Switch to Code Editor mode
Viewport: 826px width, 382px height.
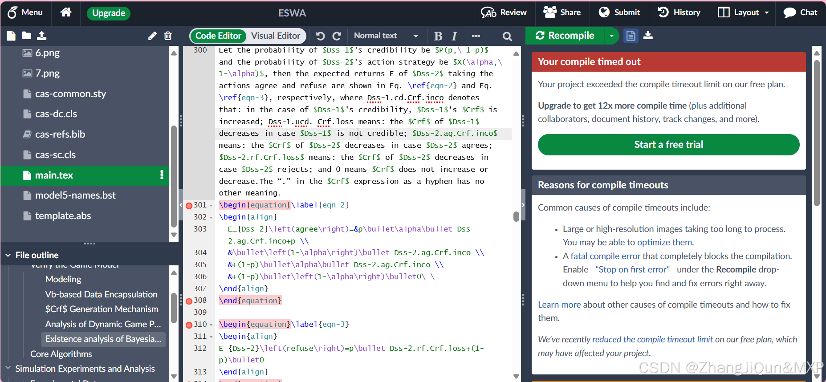pos(218,36)
